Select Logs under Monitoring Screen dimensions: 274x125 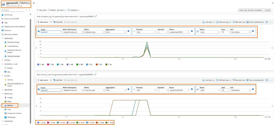pyautogui.click(x=9, y=110)
